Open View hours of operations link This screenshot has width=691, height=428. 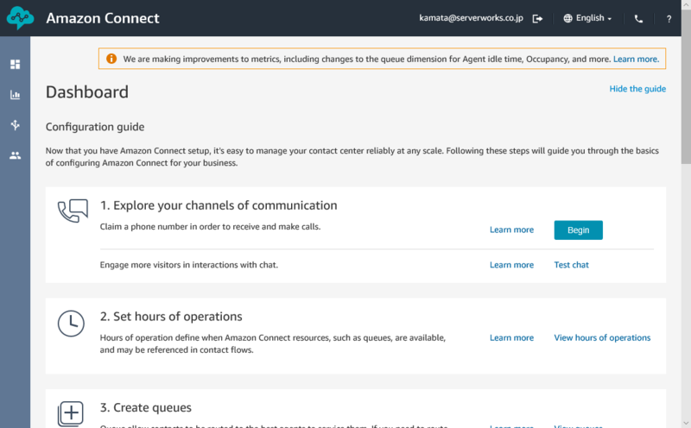[602, 337]
